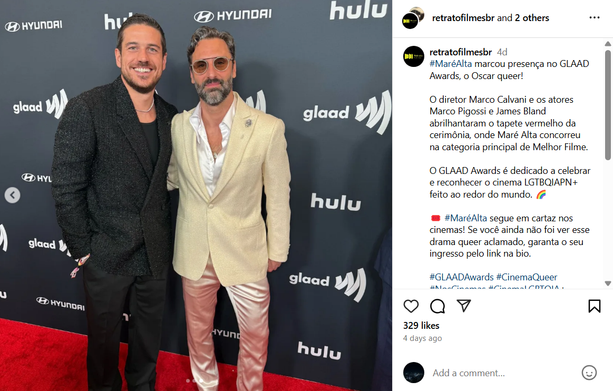Screen dimensions: 613x391
Task: Open comments via speech bubble icon
Action: click(x=437, y=306)
